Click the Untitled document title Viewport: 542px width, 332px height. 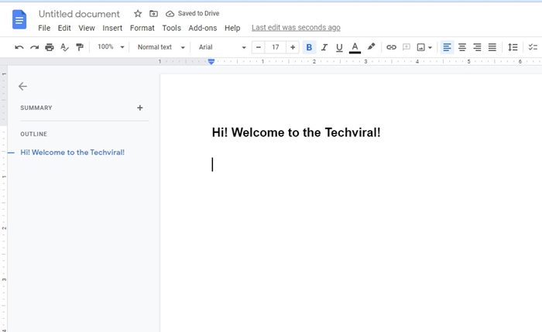79,14
